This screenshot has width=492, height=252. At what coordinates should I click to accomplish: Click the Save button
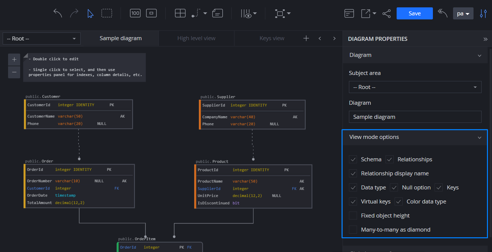point(414,13)
